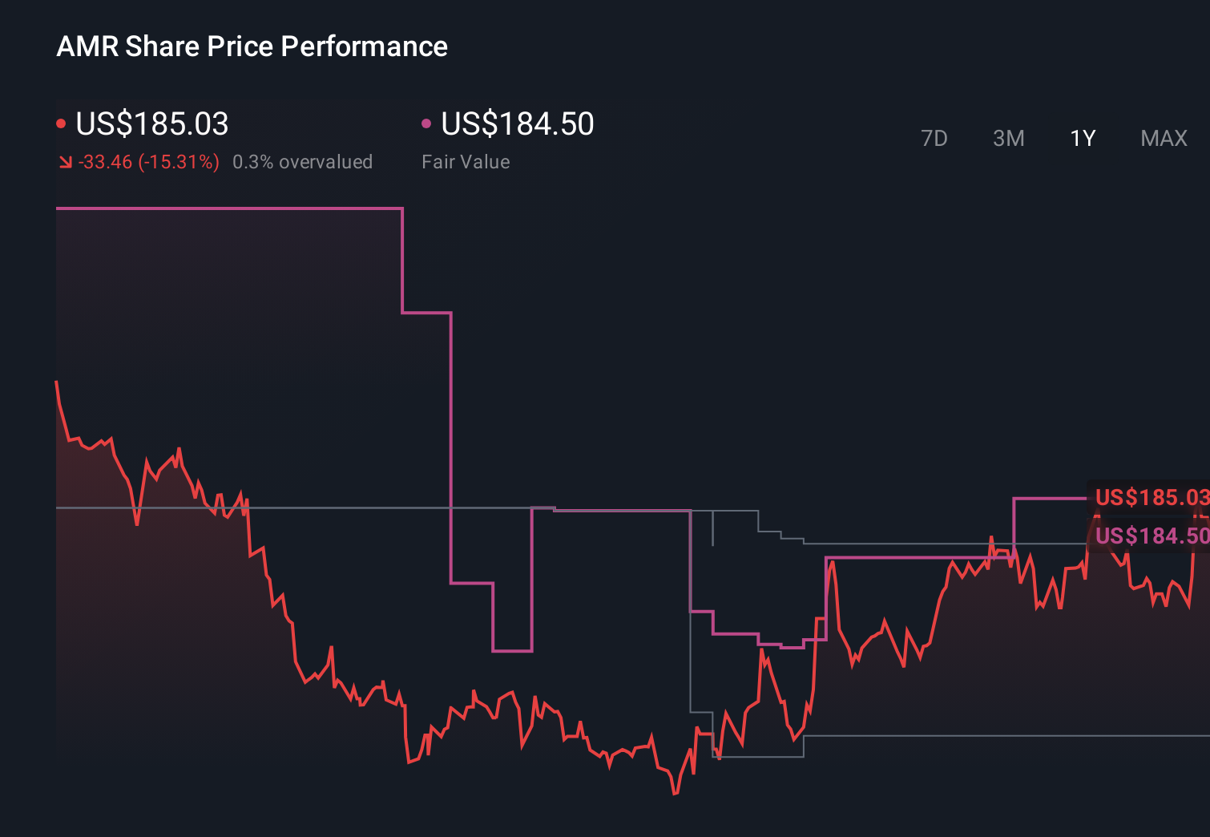The height and width of the screenshot is (837, 1210).
Task: Click the red share price line's lowest dip
Action: (x=674, y=794)
